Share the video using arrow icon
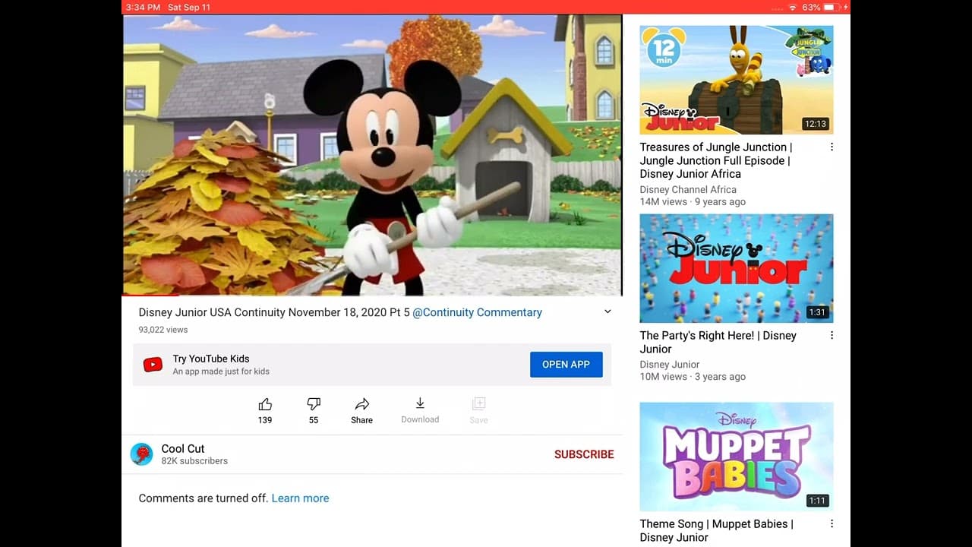This screenshot has height=547, width=972. (x=362, y=404)
